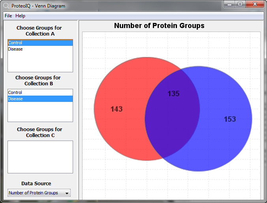The width and height of the screenshot is (267, 203).
Task: Select Control in Collection A list
Action: [x=40, y=43]
